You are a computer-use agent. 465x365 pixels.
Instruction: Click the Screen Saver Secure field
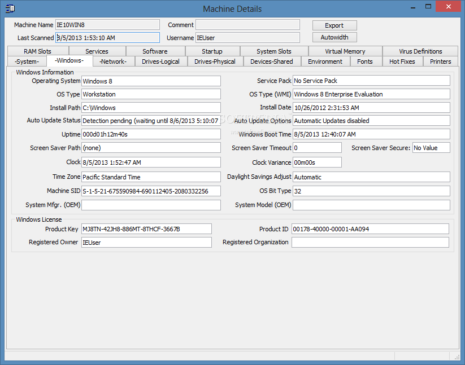[432, 148]
